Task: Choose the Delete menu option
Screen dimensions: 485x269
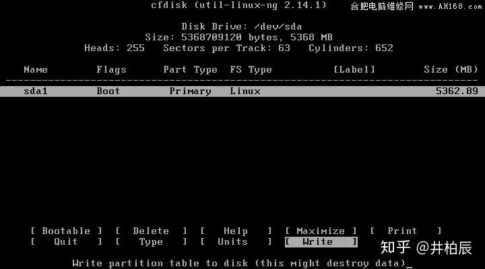Action: [151, 231]
